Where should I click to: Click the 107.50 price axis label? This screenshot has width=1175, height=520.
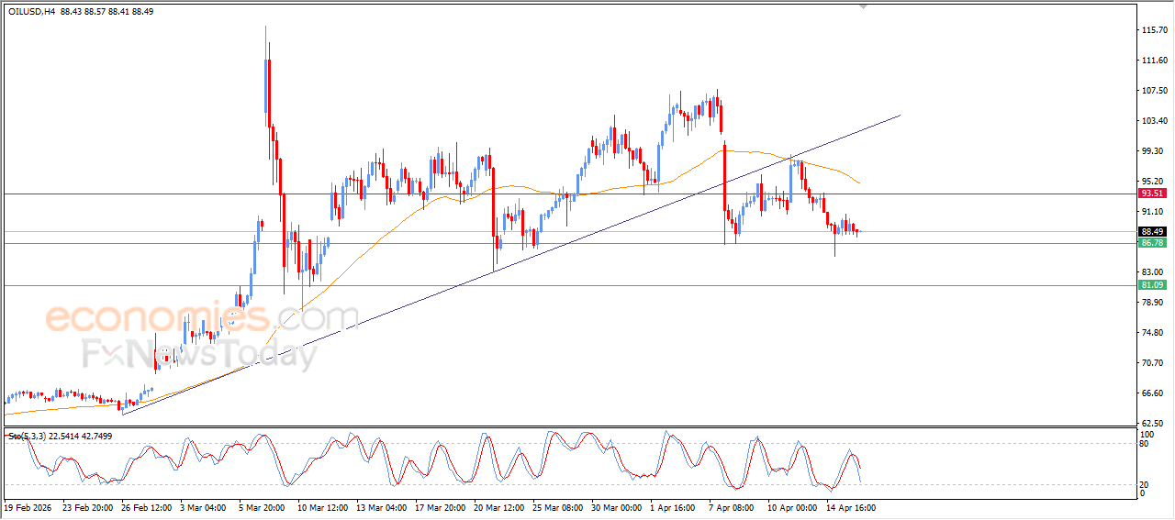click(x=1154, y=91)
